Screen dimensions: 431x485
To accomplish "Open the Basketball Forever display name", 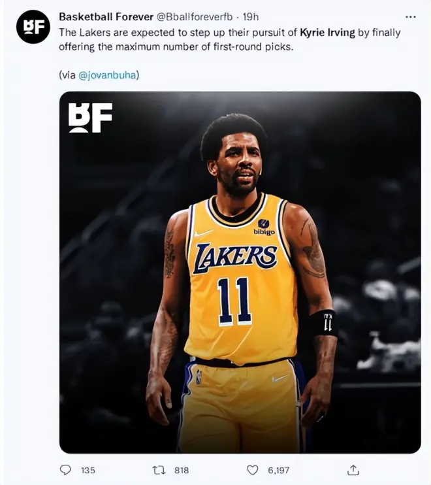I will tap(106, 17).
